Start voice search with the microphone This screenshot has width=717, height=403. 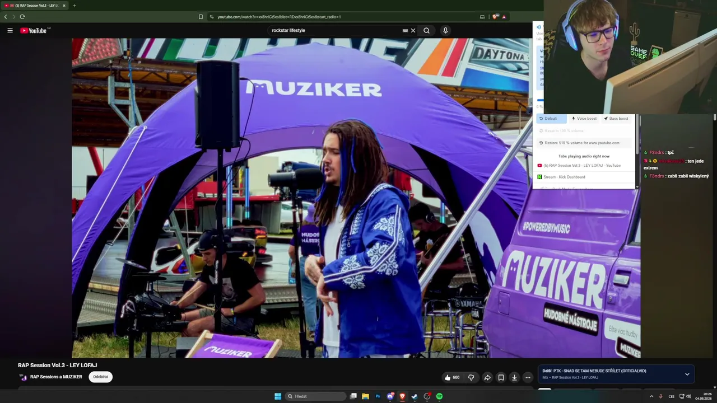click(445, 30)
